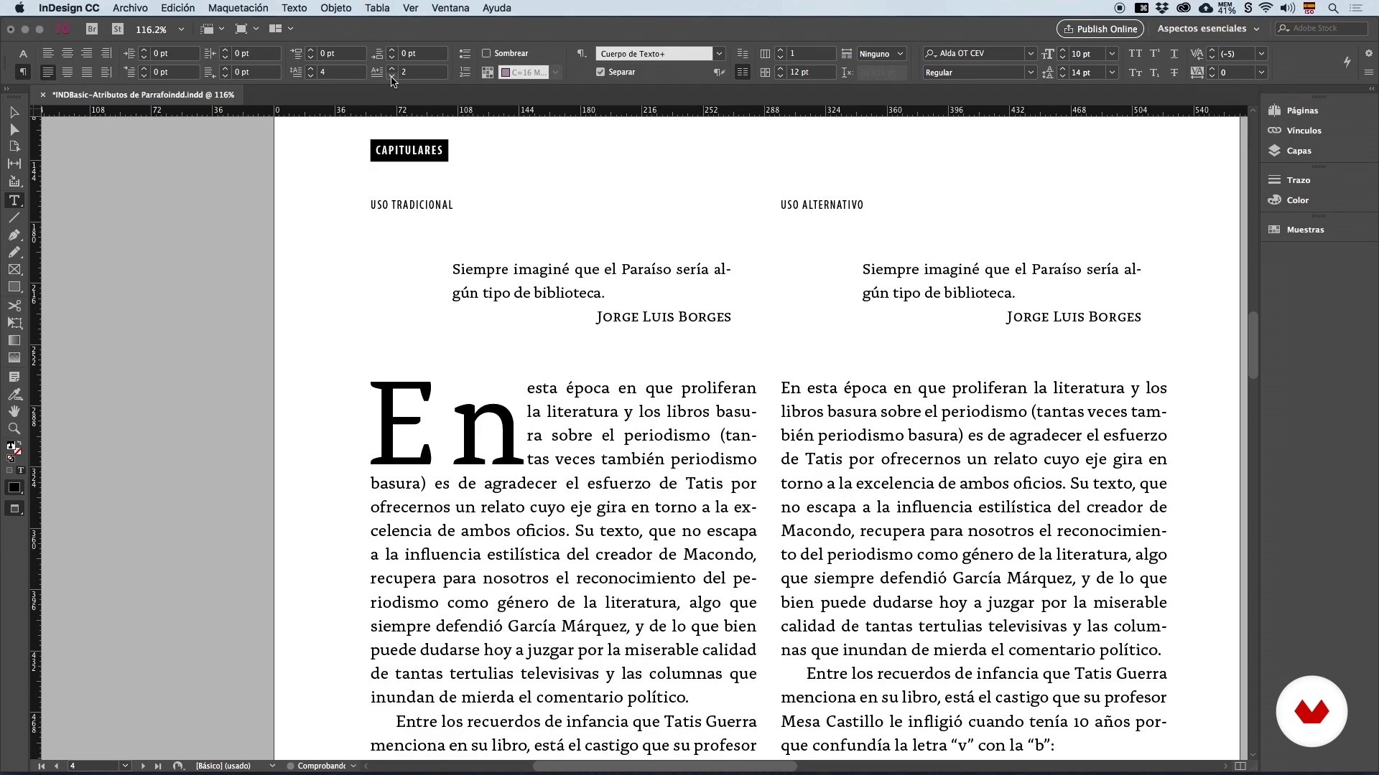Image resolution: width=1379 pixels, height=775 pixels.
Task: Open the Objeto menu
Action: pyautogui.click(x=335, y=8)
